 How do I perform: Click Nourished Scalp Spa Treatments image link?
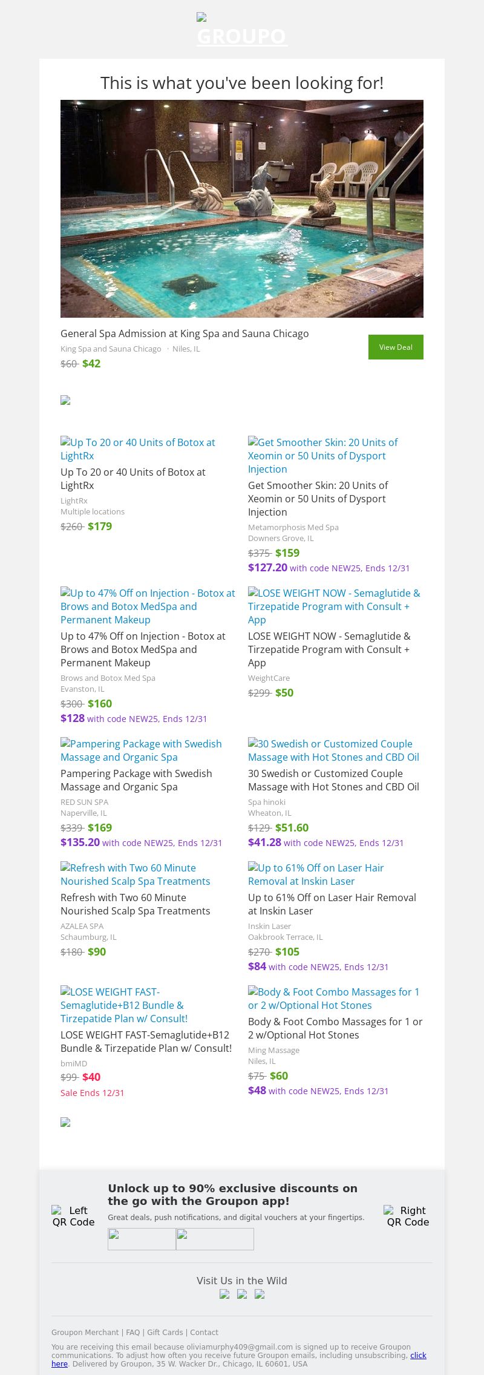pyautogui.click(x=136, y=875)
